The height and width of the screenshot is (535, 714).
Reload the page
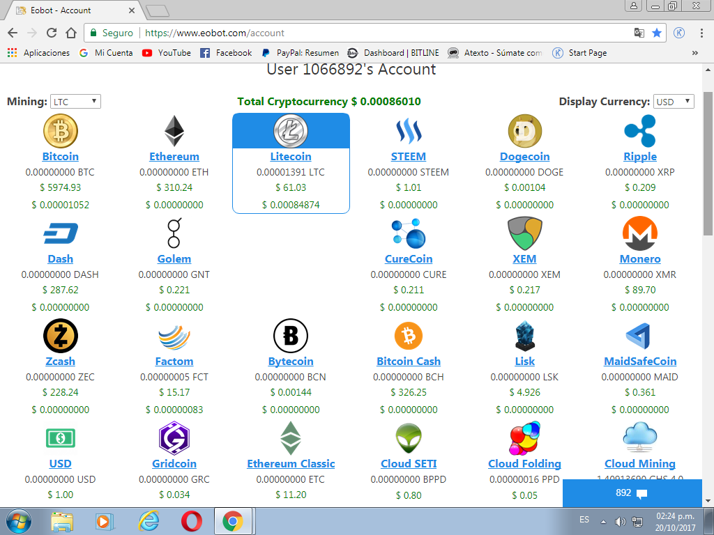point(52,33)
